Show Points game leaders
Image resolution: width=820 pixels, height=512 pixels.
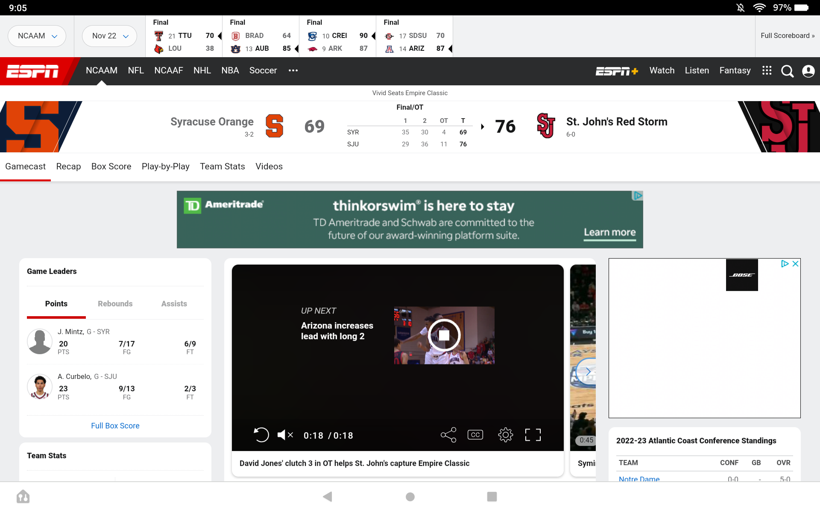pyautogui.click(x=56, y=303)
